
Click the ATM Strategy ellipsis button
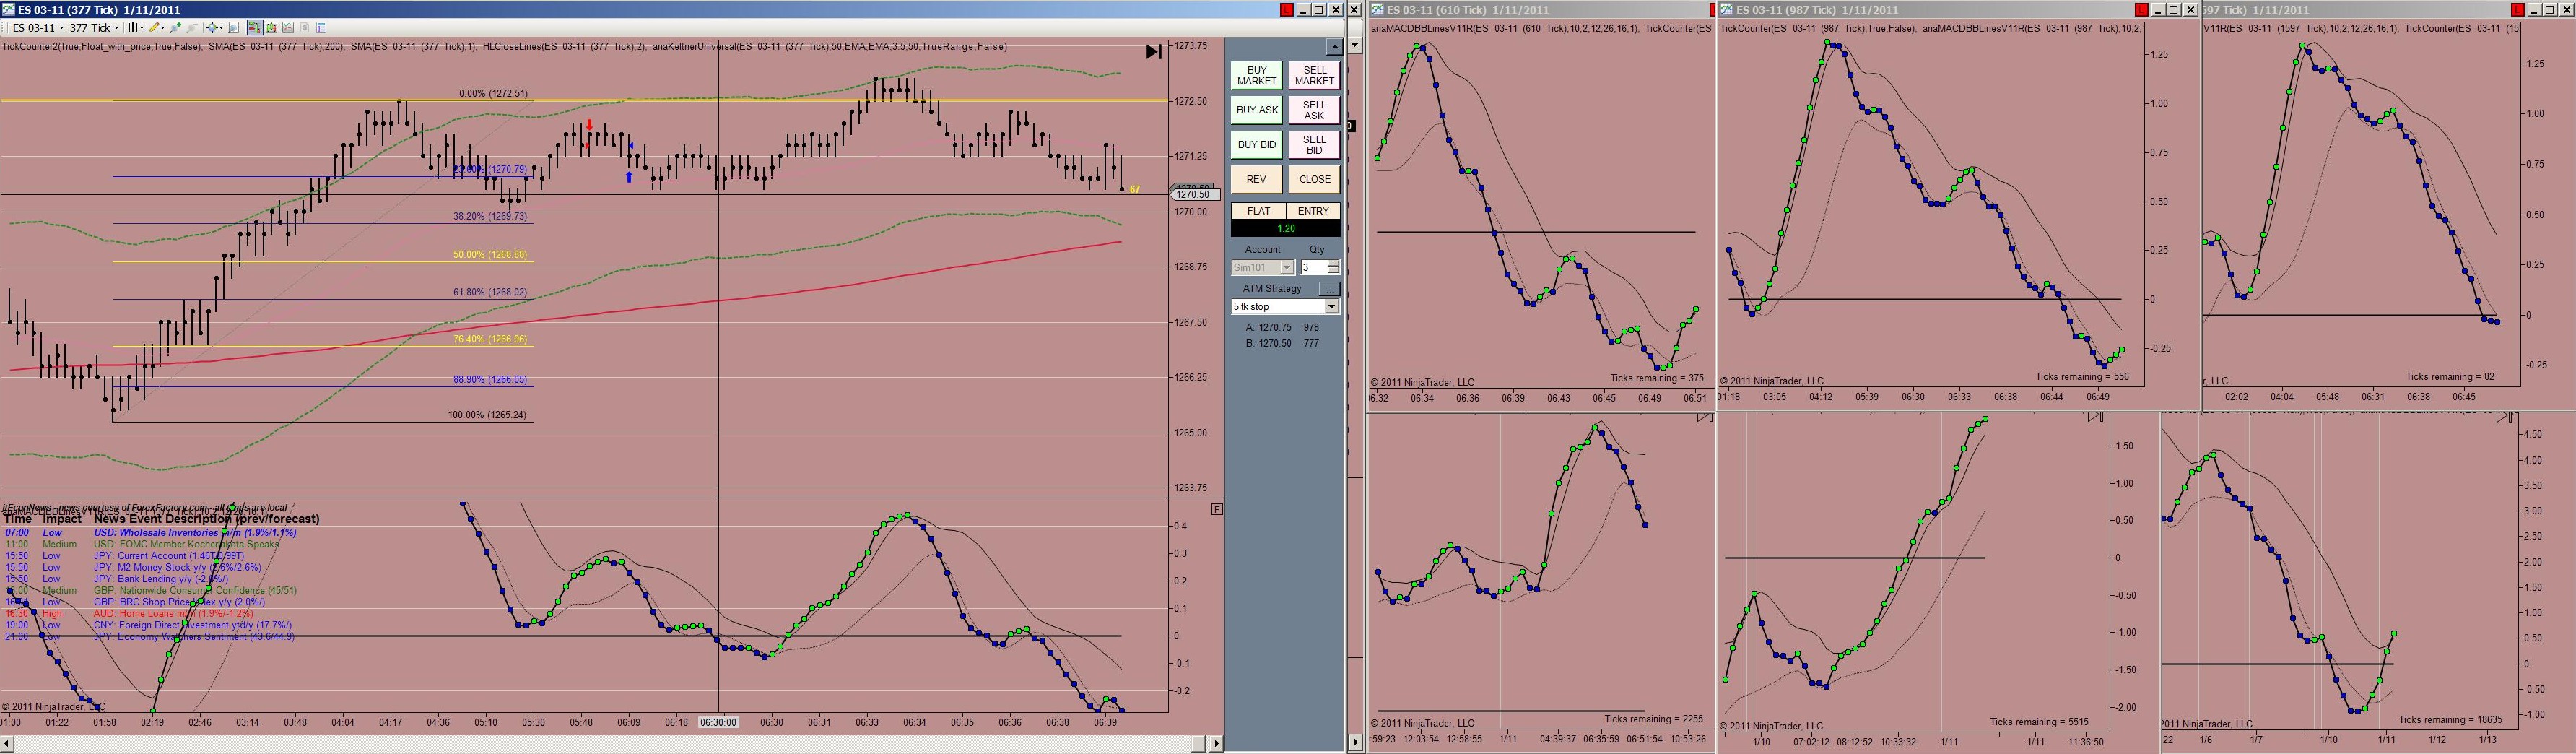coord(1329,288)
